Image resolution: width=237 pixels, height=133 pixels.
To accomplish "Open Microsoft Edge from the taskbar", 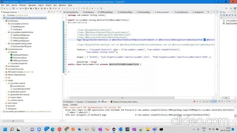I will [x=53, y=129].
